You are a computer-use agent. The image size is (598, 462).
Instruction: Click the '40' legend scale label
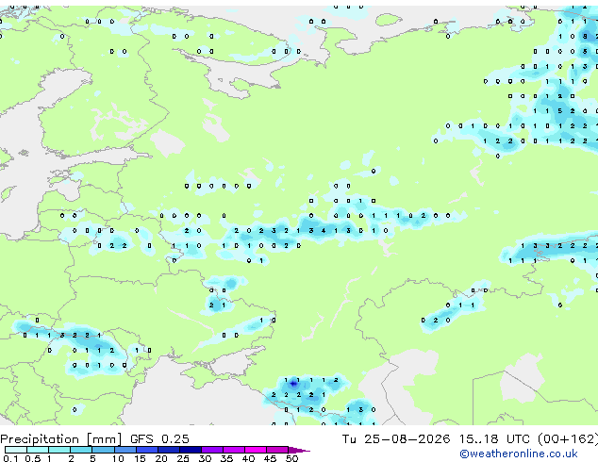coord(249,458)
